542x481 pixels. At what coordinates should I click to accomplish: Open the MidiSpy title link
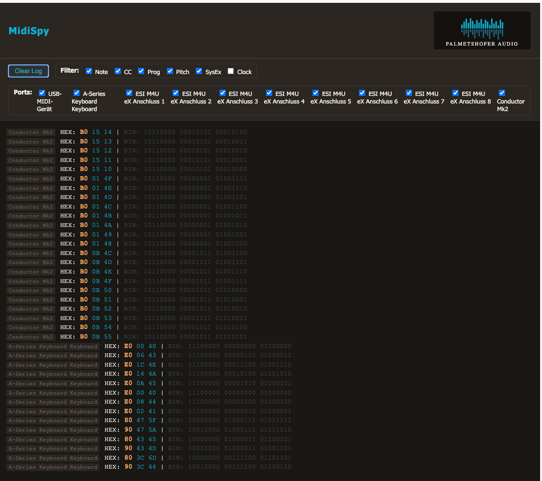coord(29,31)
